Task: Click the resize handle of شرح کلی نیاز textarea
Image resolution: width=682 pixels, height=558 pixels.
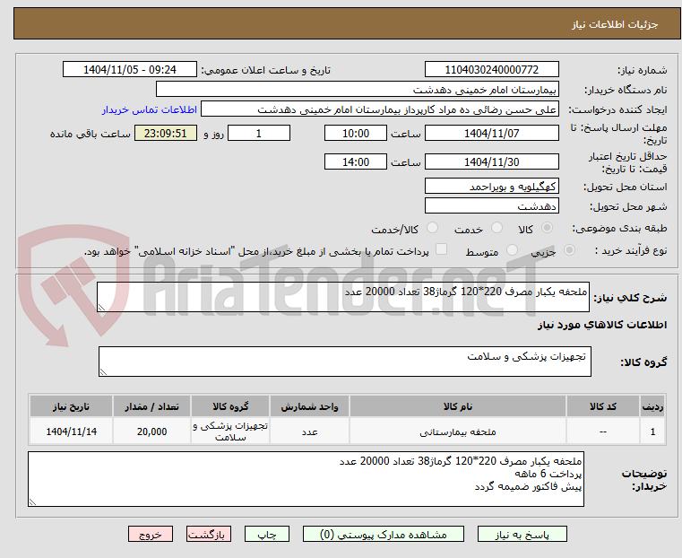Action: pyautogui.click(x=101, y=308)
